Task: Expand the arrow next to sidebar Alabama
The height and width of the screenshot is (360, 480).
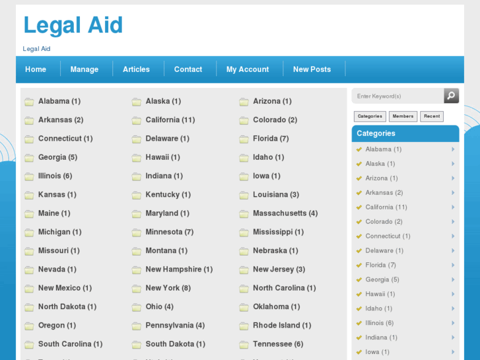Action: pyautogui.click(x=453, y=149)
